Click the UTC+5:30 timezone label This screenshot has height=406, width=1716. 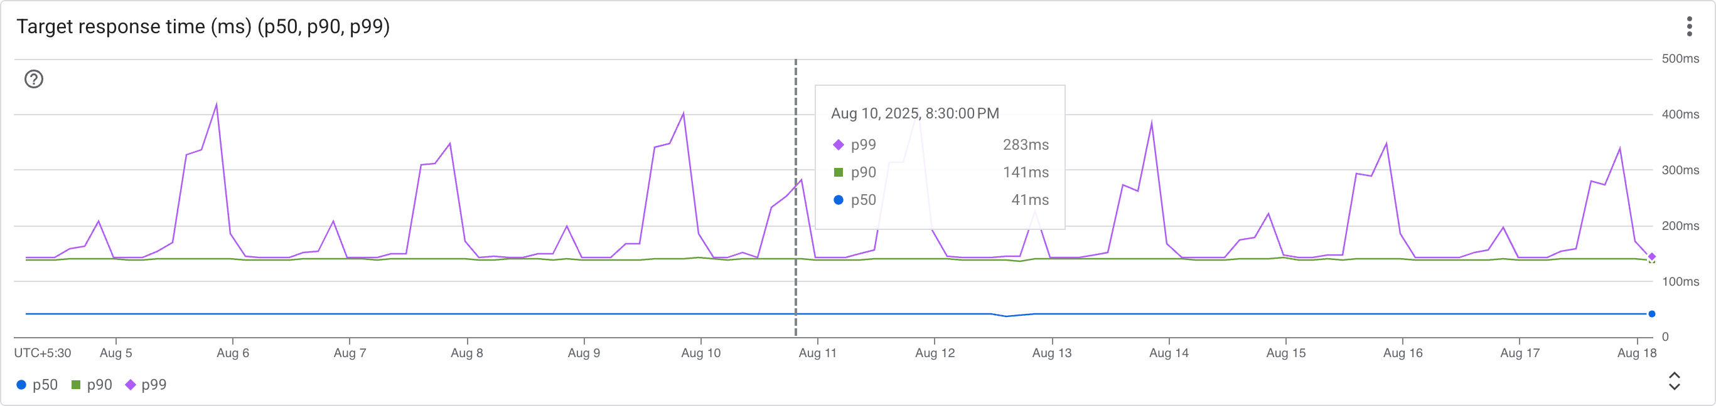click(x=42, y=353)
